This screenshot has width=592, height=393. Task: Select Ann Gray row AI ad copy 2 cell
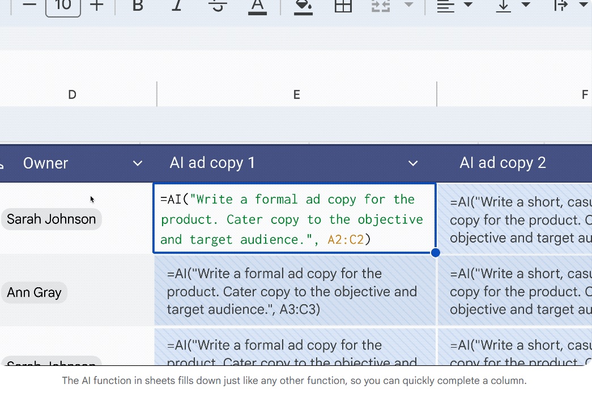[515, 291]
